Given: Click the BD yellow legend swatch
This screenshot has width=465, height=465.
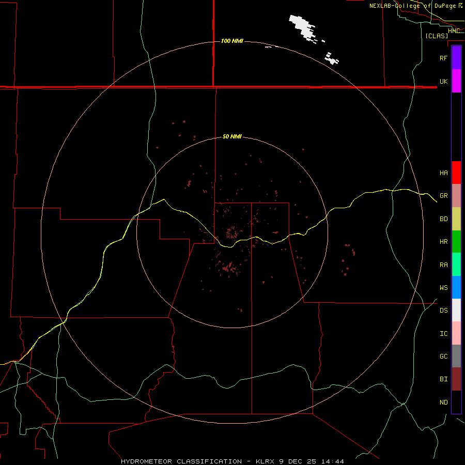Looking at the screenshot, I should 456,219.
